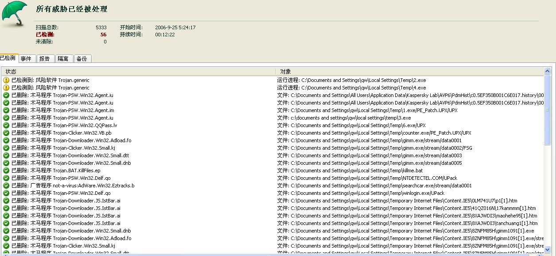This screenshot has width=556, height=256.
Task: Click check icon of maohehe95[1].htm row
Action: pos(6,216)
